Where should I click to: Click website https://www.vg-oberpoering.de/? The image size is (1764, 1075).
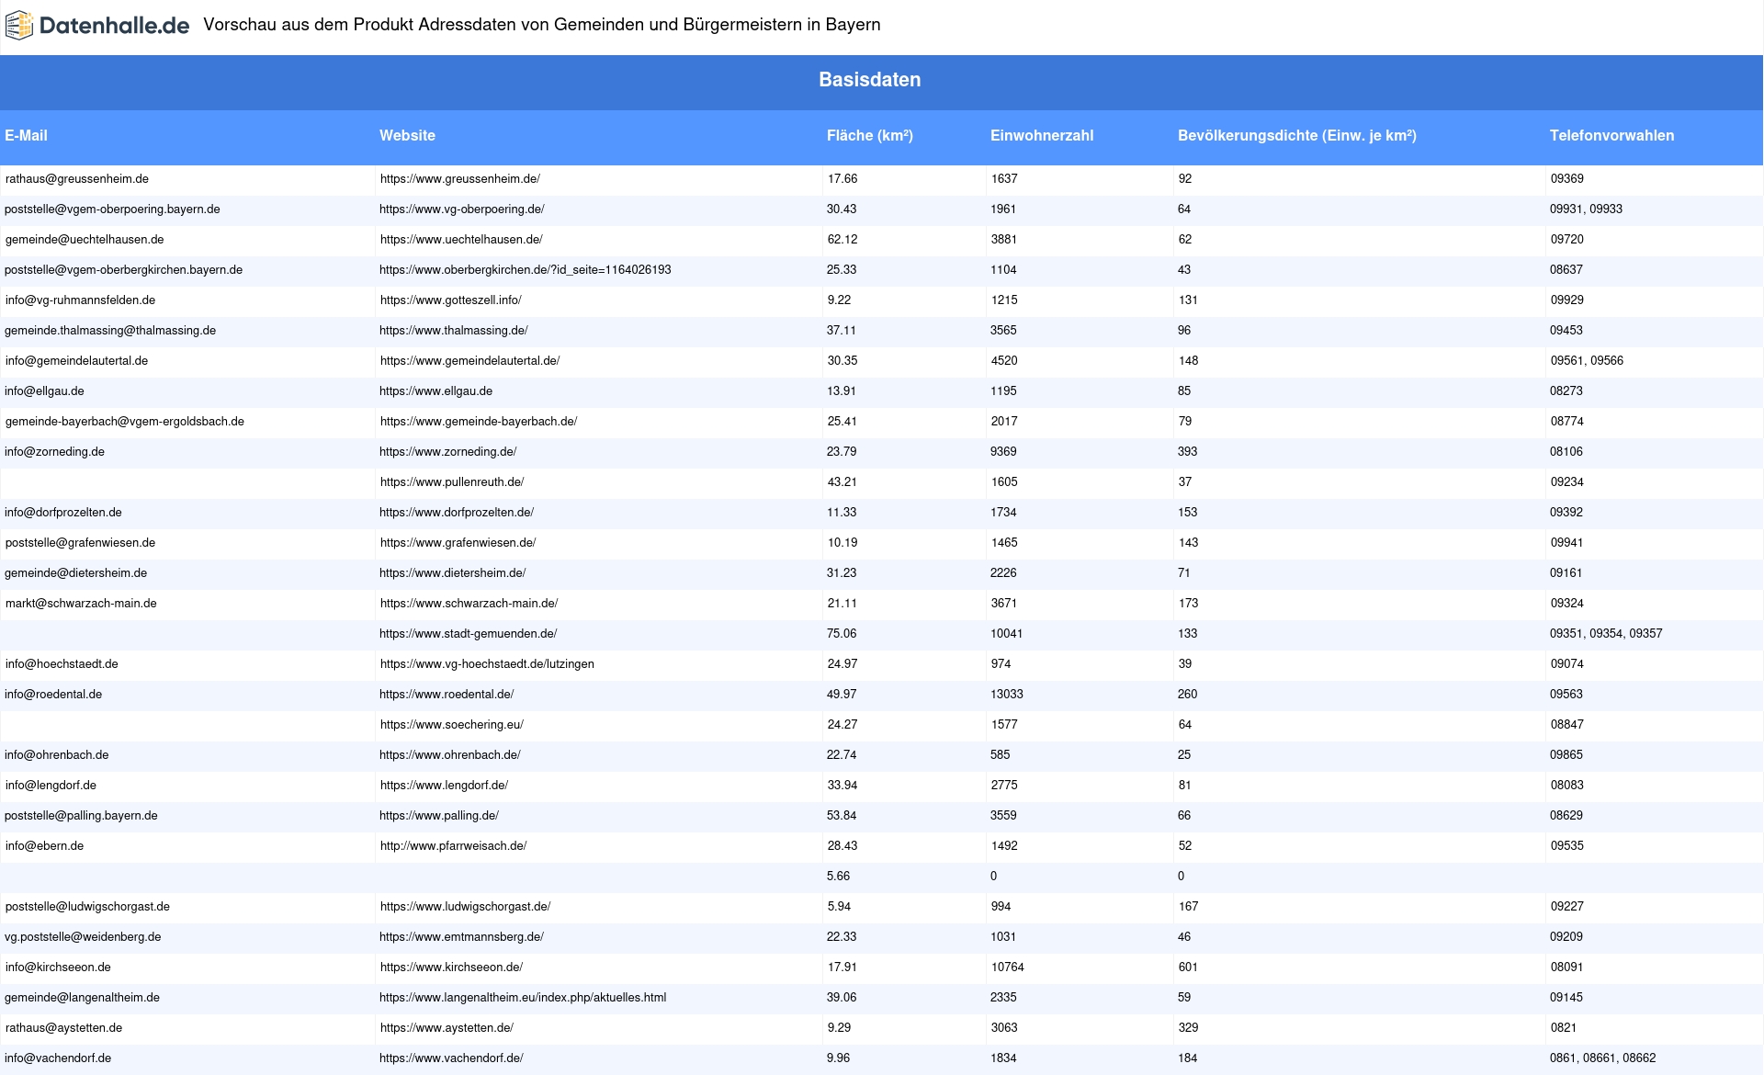(461, 209)
